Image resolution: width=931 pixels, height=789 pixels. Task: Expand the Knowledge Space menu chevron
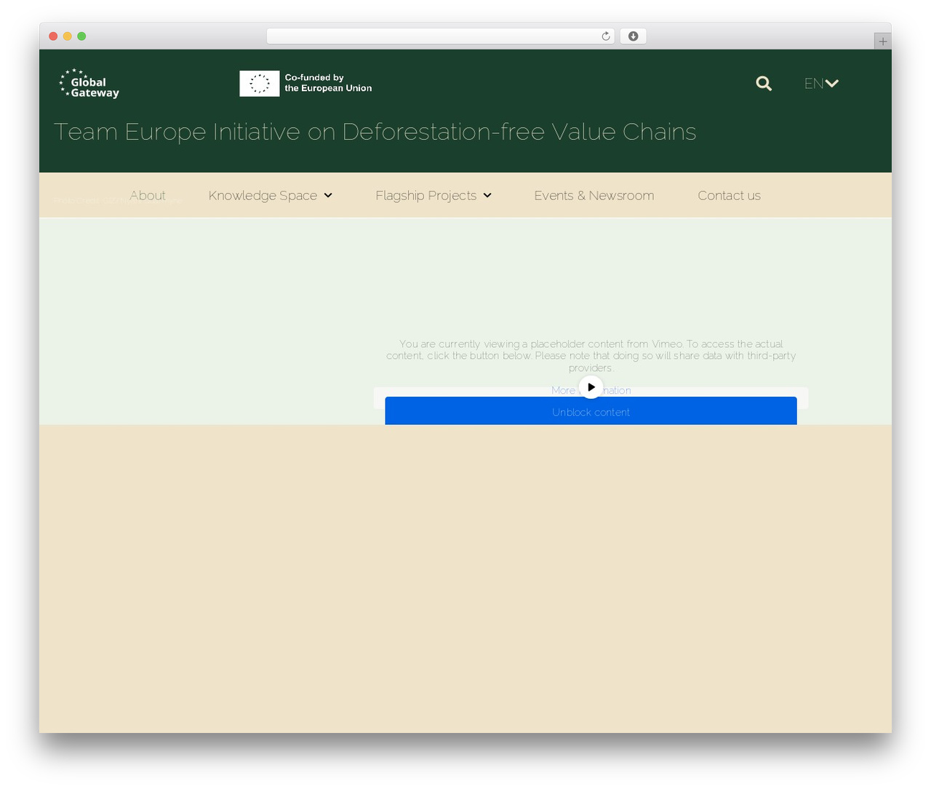click(328, 195)
